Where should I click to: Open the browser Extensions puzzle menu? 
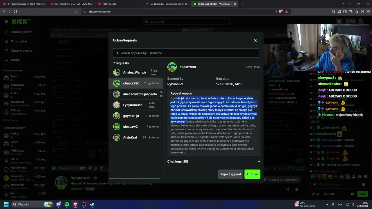tap(333, 12)
